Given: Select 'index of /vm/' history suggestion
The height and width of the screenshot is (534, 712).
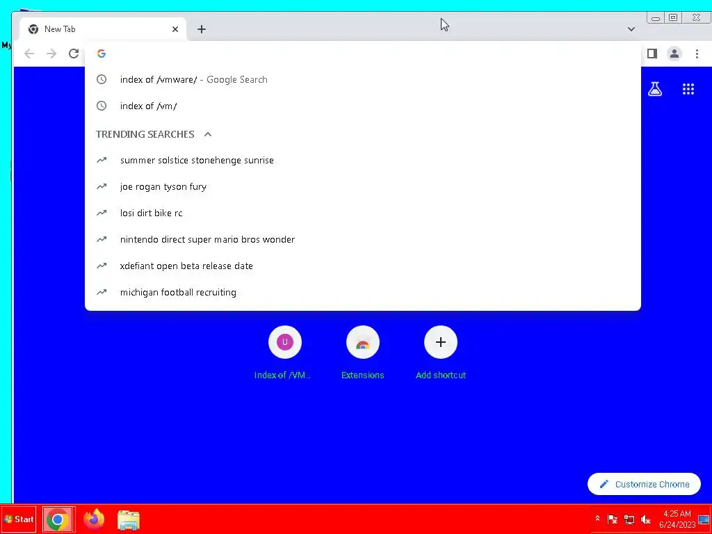Looking at the screenshot, I should tap(363, 106).
